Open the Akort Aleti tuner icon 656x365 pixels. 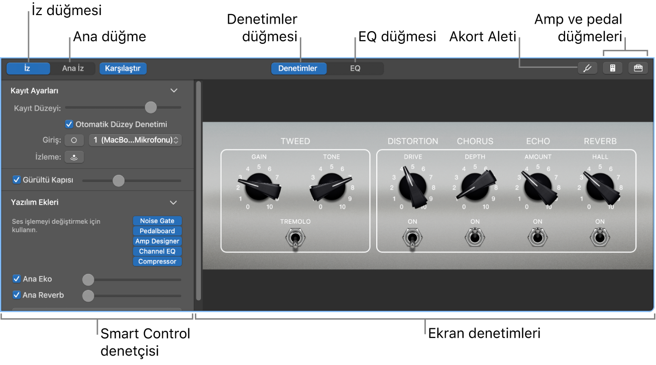(x=587, y=67)
